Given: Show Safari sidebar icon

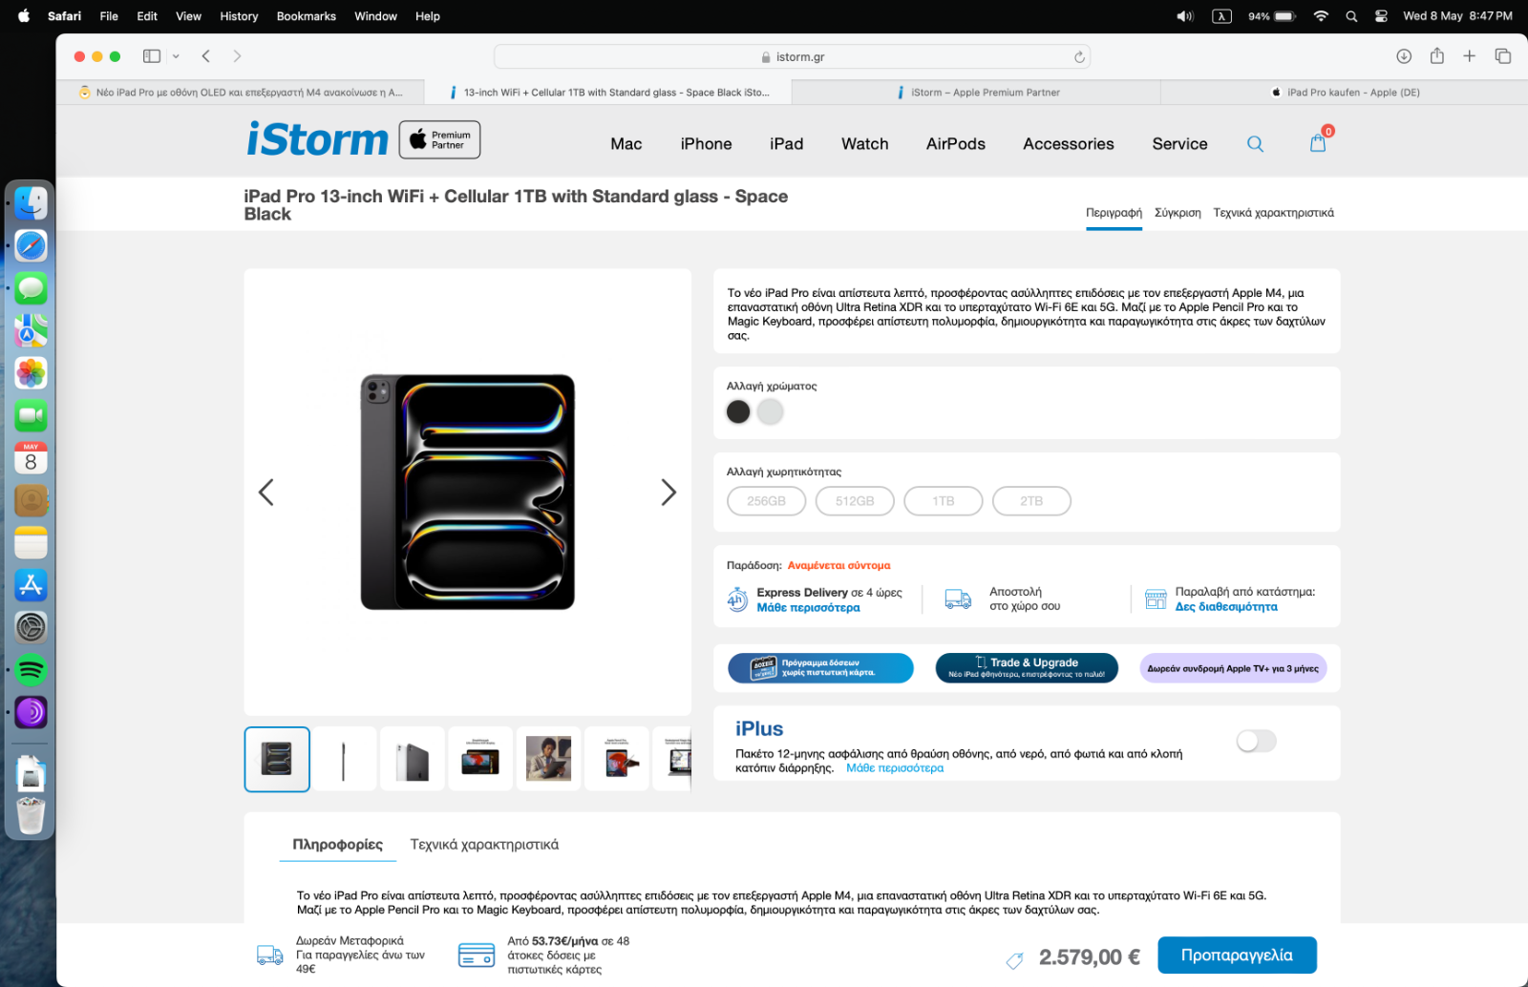Looking at the screenshot, I should [152, 56].
